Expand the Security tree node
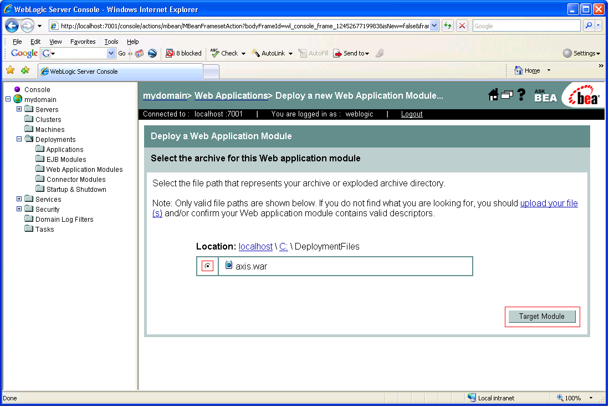609x407 pixels. pos(19,209)
